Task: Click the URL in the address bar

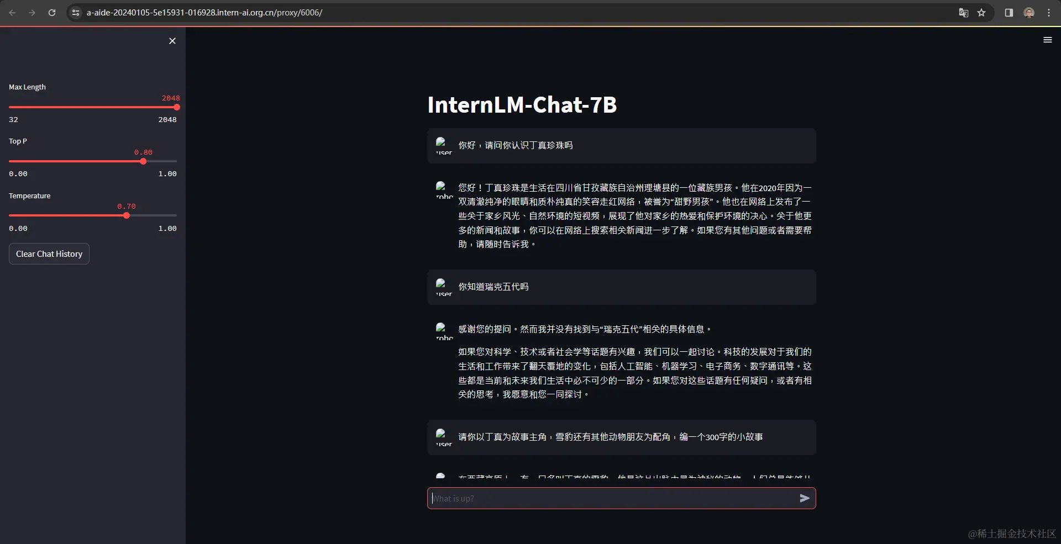Action: pyautogui.click(x=204, y=13)
